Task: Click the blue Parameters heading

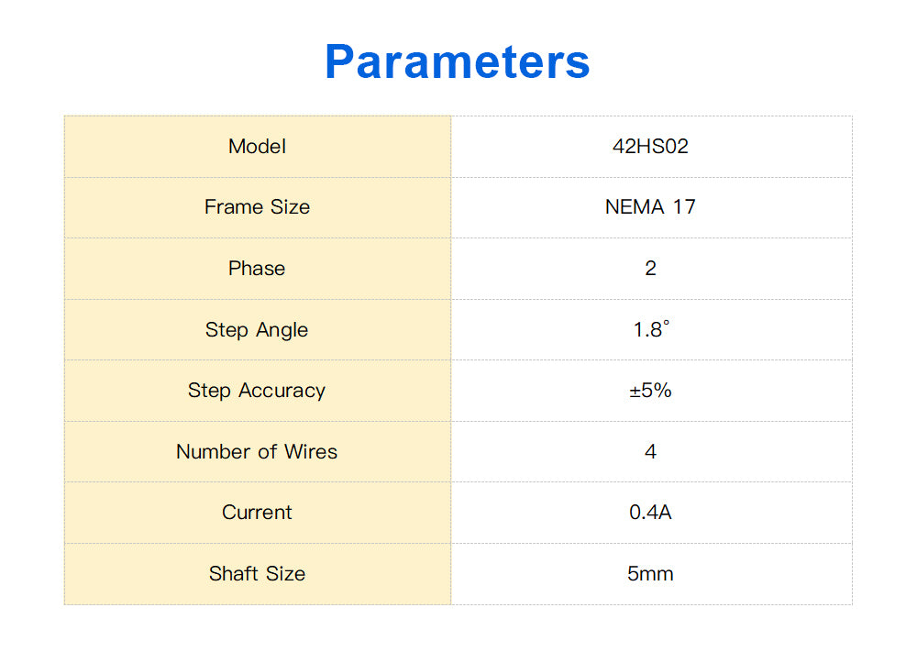Action: coord(457,61)
